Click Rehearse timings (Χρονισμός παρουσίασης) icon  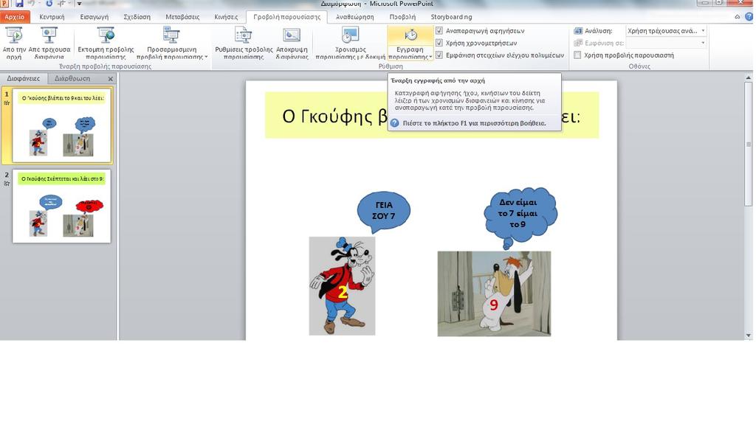pyautogui.click(x=350, y=35)
